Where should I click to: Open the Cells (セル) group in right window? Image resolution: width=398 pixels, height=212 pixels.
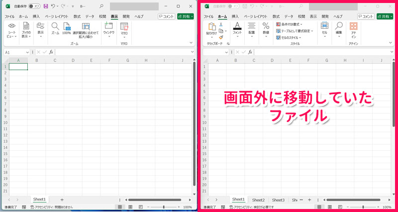(x=325, y=30)
